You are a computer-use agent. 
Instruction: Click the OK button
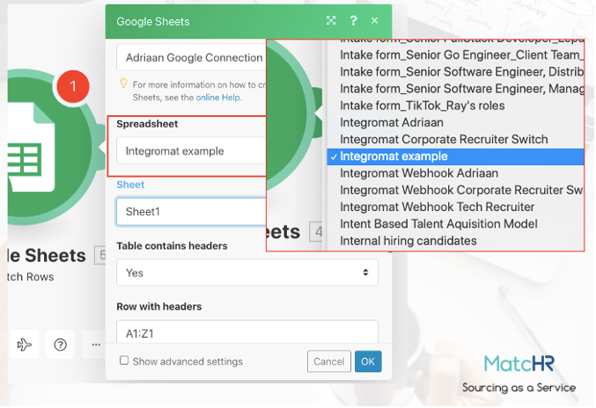click(x=368, y=361)
